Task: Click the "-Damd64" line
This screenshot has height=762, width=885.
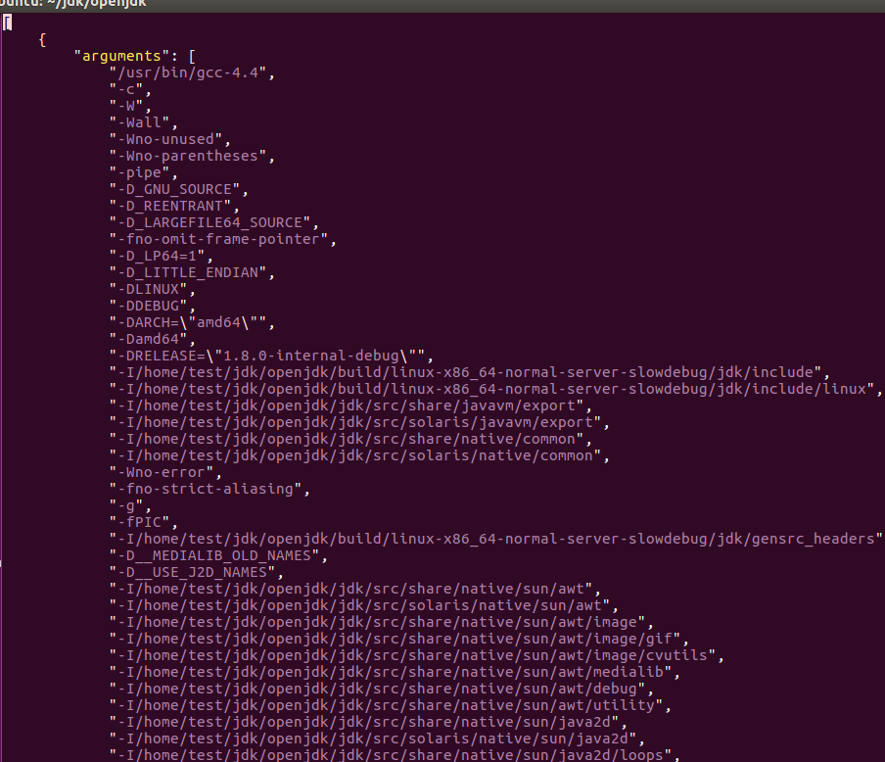Action: point(153,340)
